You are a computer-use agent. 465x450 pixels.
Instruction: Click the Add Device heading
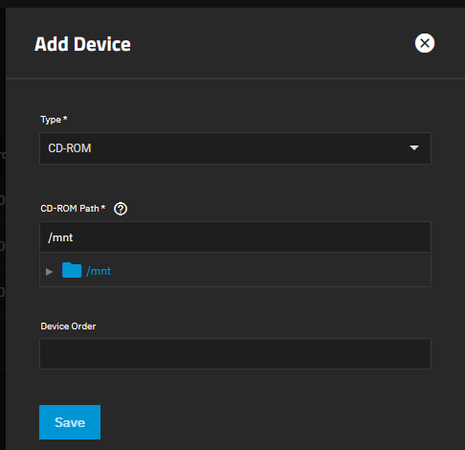(x=82, y=44)
